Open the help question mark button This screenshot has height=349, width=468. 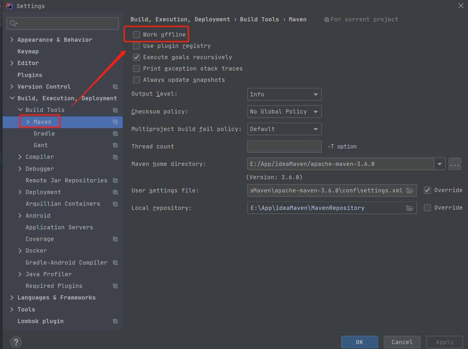pyautogui.click(x=16, y=342)
